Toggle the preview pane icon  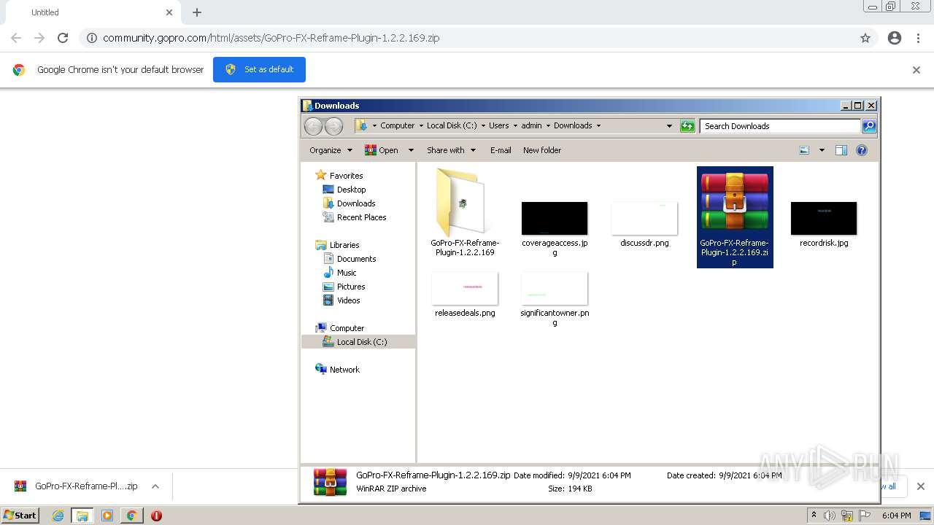841,150
